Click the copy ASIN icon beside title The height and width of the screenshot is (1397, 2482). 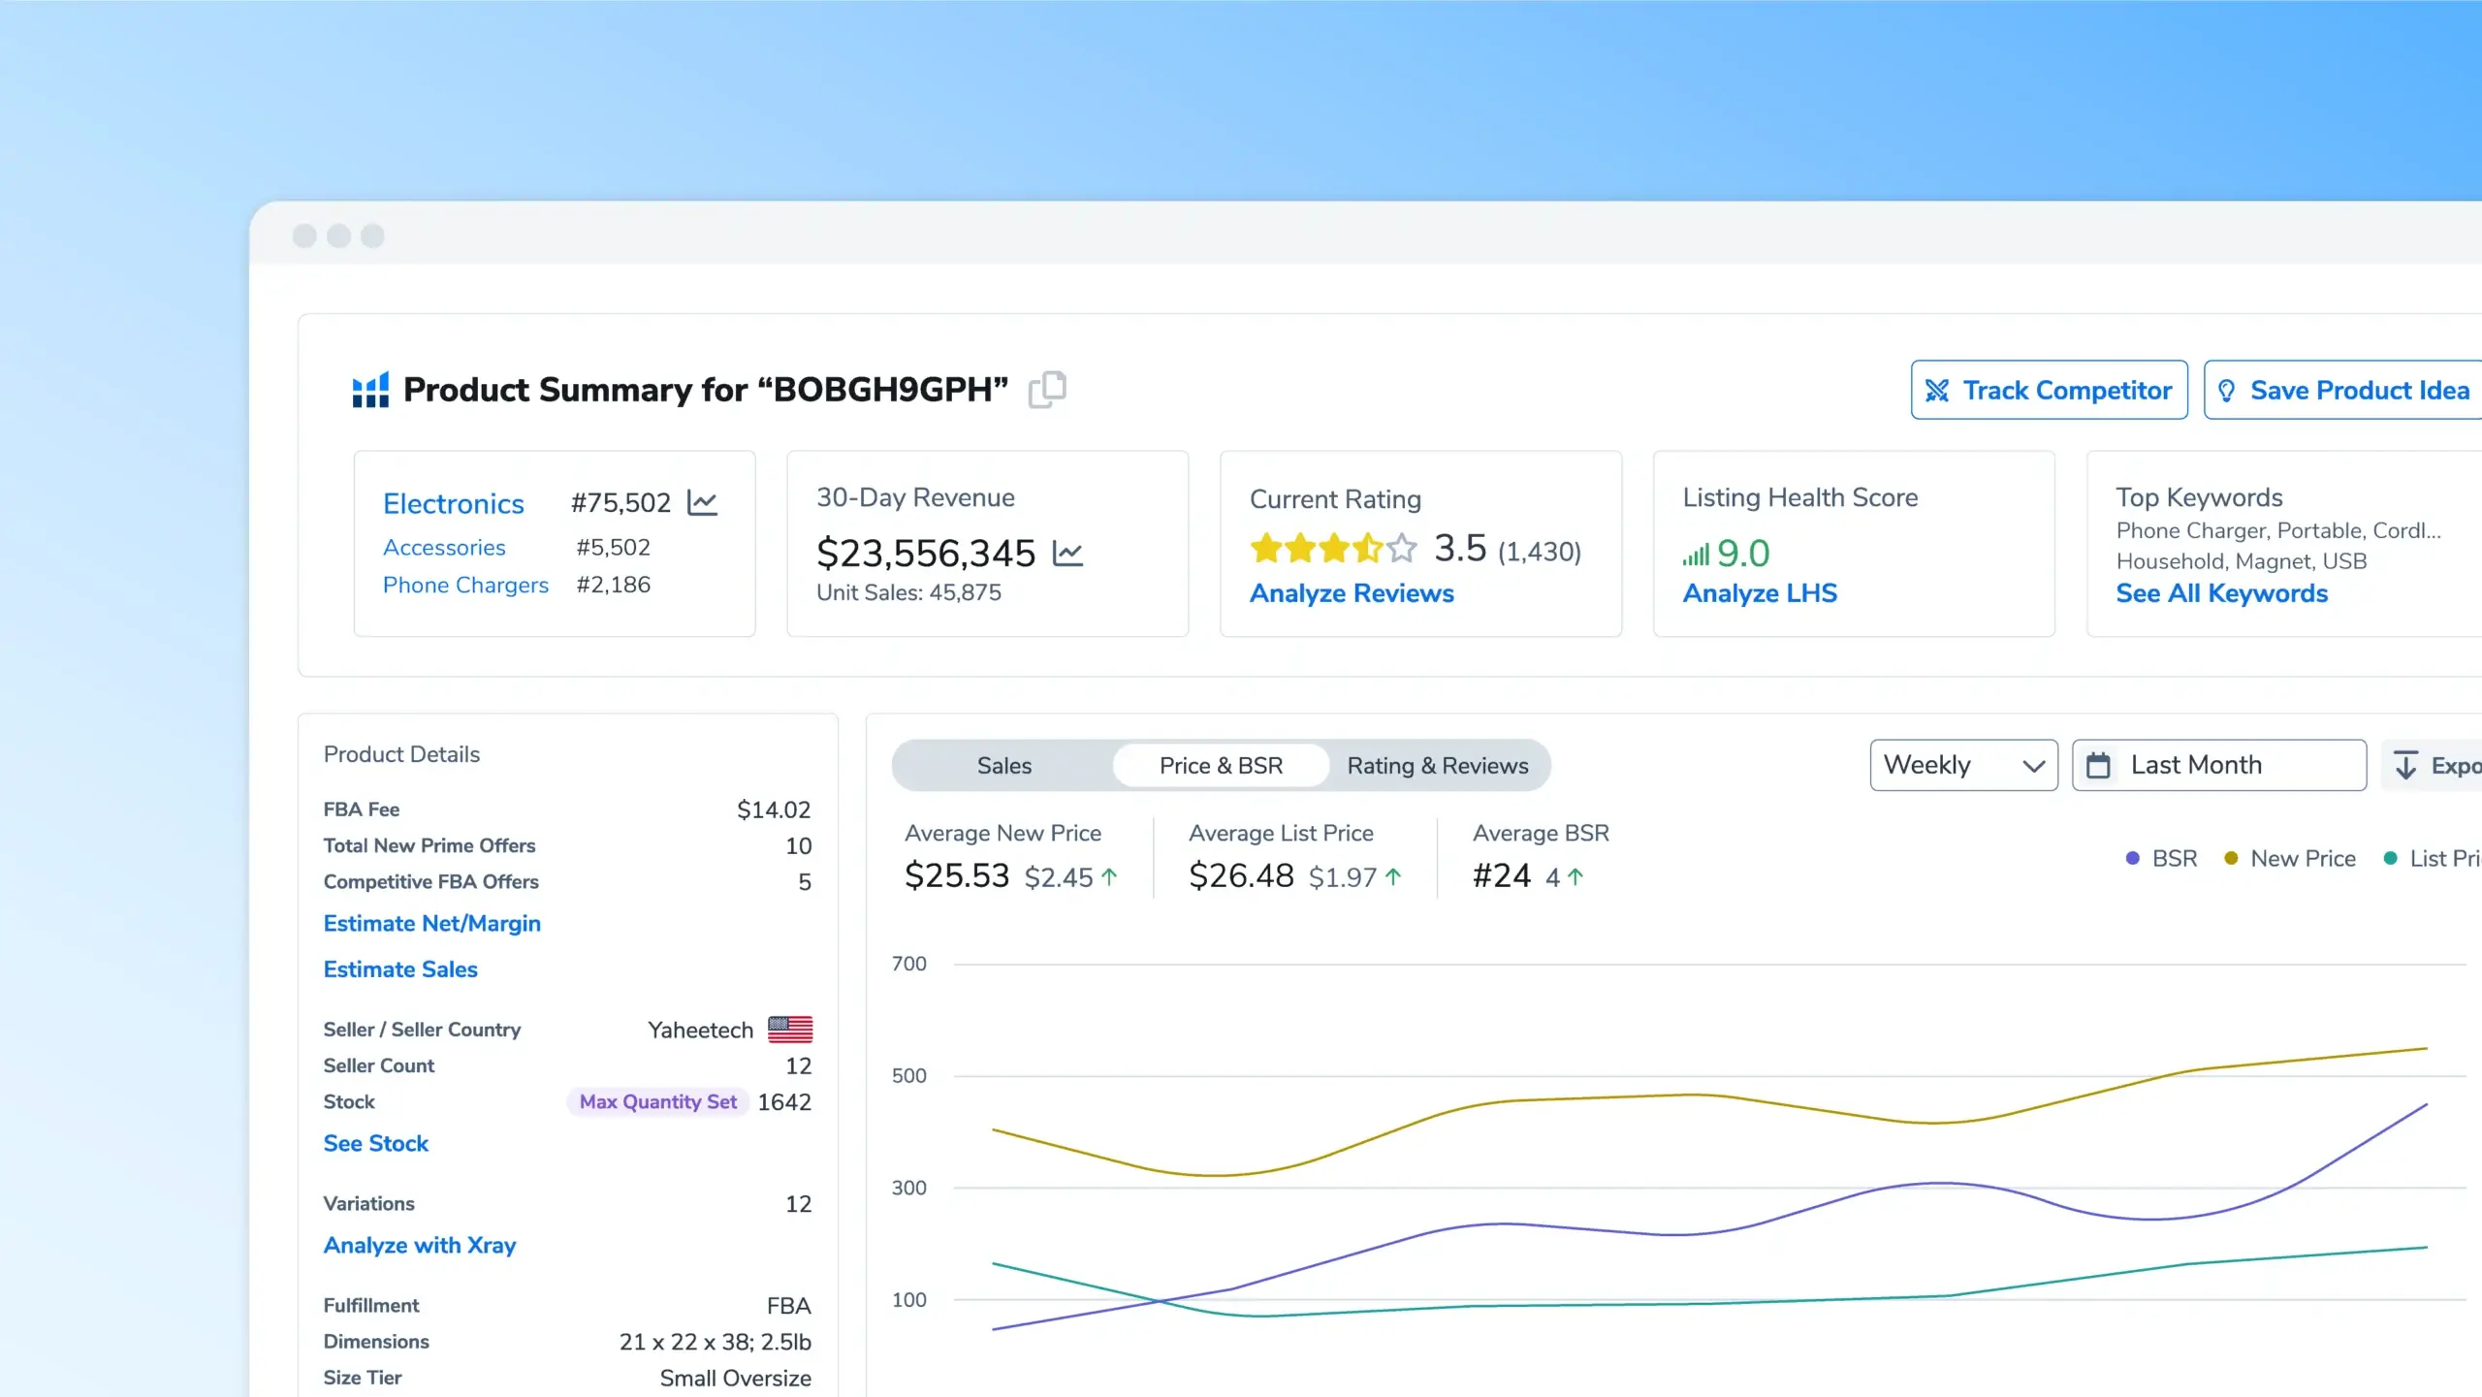tap(1047, 390)
